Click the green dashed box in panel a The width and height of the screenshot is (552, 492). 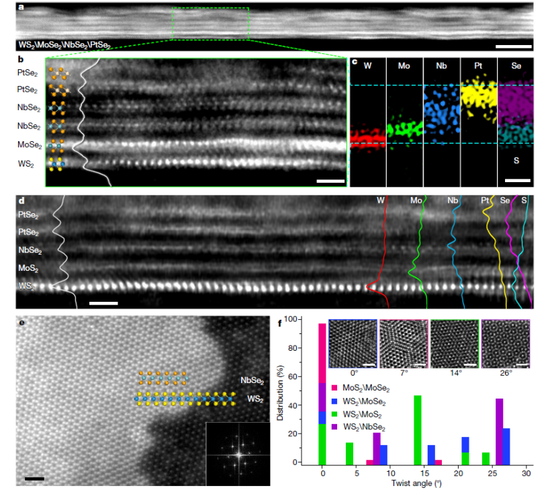[x=210, y=24]
